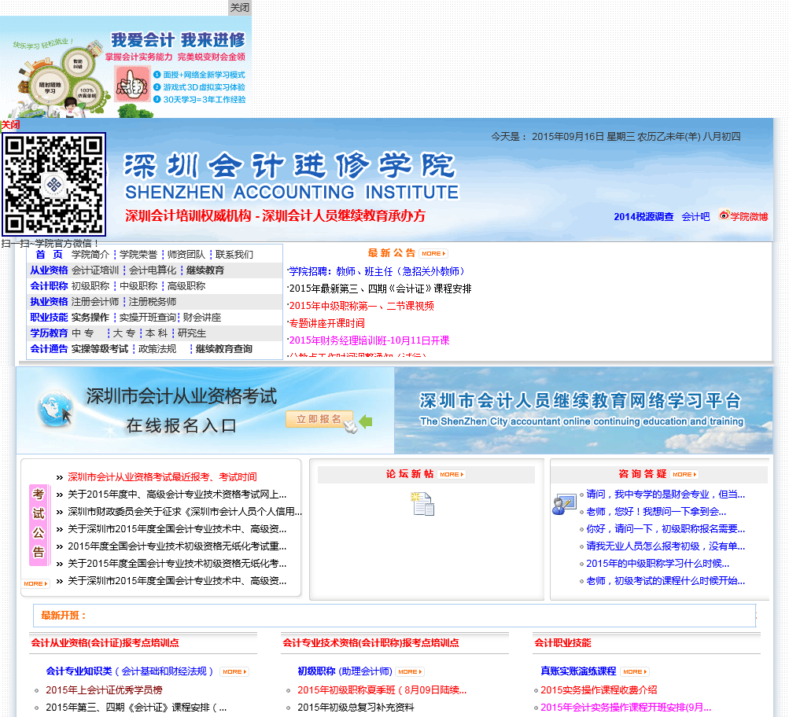Screen dimensions: 789x717
Task: Open 2015年初级职称夏季班 link
Action: click(382, 690)
